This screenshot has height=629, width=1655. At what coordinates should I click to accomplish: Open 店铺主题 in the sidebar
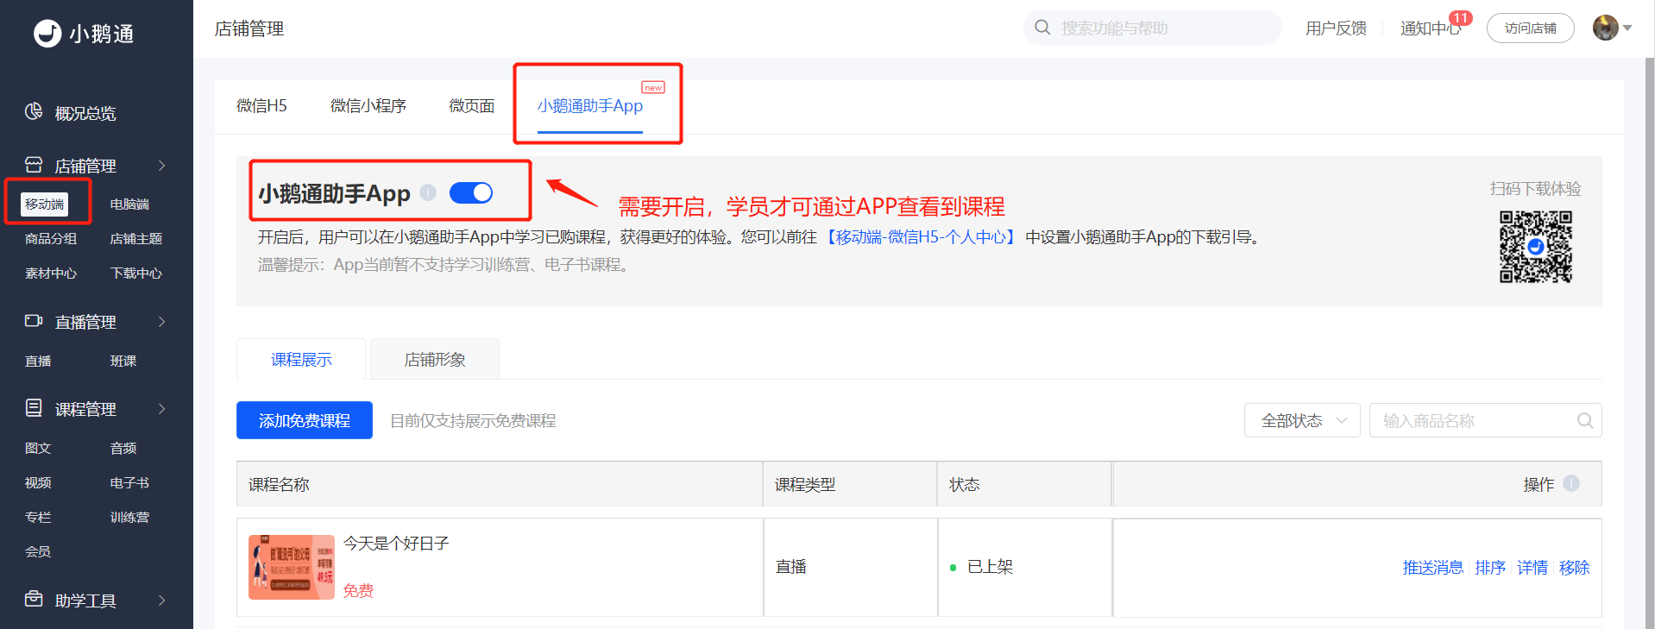[136, 239]
